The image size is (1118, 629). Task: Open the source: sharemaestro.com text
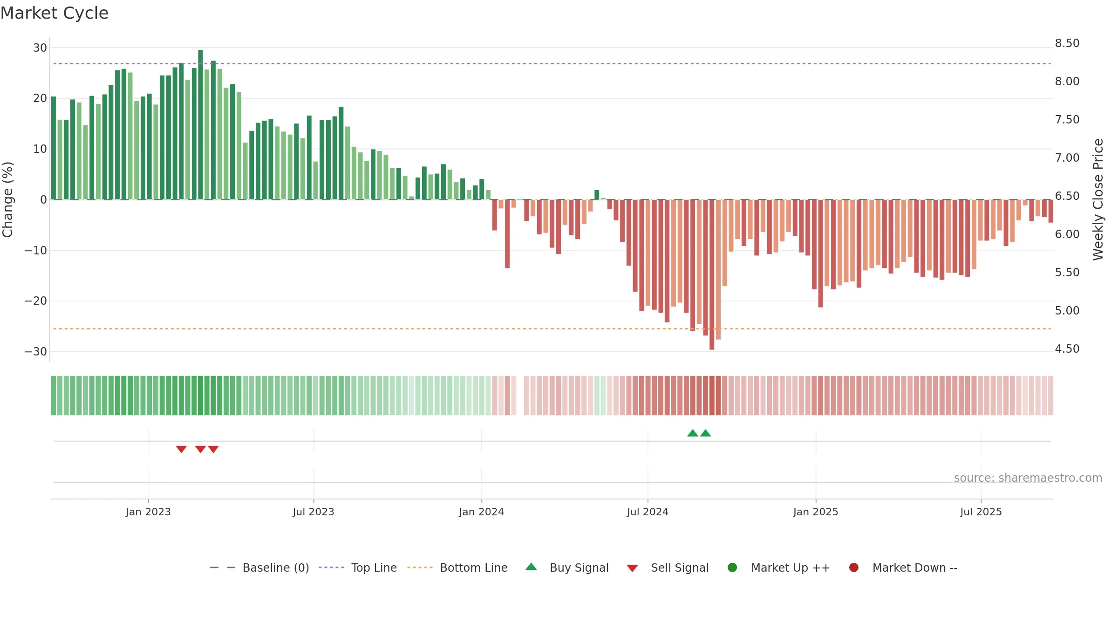(1028, 478)
